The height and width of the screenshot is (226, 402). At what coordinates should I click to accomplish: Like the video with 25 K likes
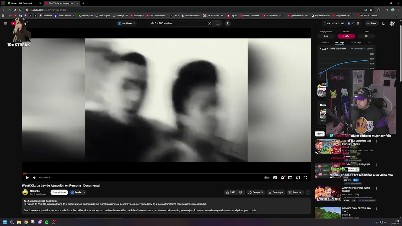tap(230, 192)
